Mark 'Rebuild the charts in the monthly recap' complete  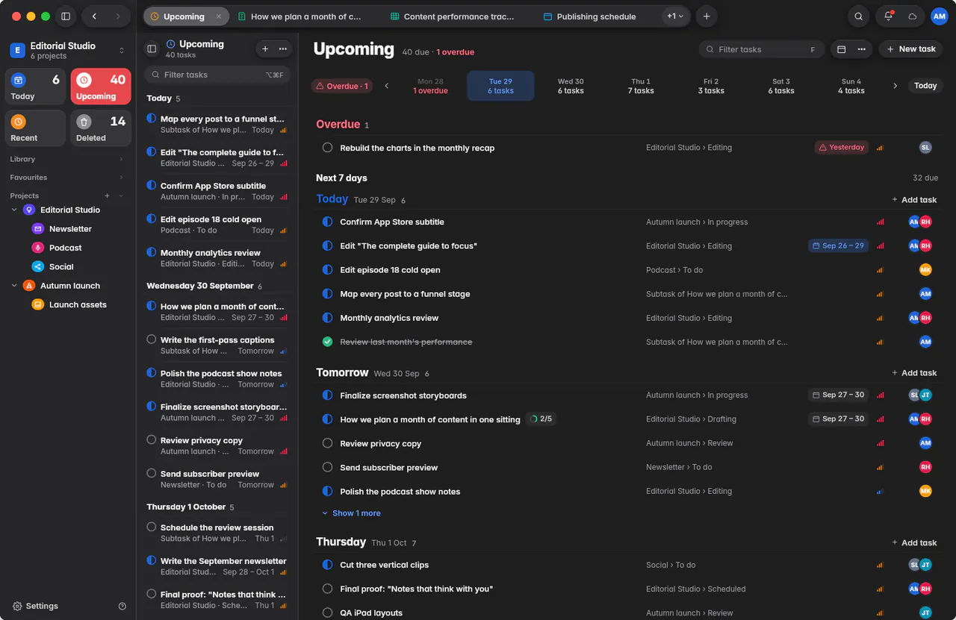click(x=327, y=148)
